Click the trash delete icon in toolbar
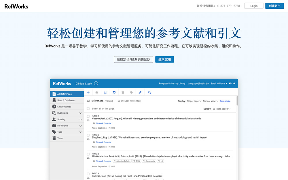Screen dimensions: 288x180 click(123, 92)
